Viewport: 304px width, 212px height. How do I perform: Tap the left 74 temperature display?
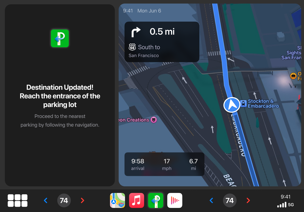coord(64,200)
